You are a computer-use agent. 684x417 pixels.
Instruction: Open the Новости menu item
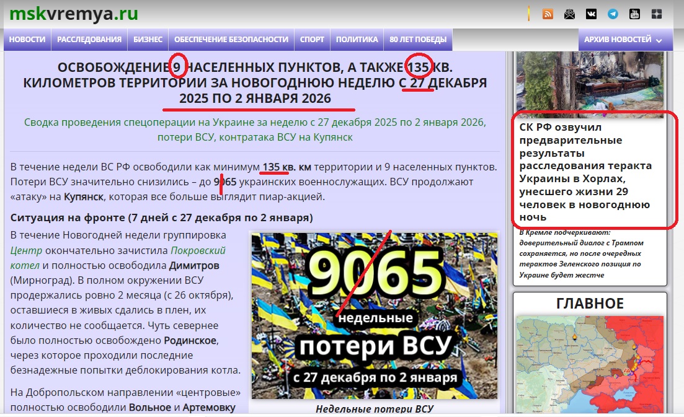(x=27, y=40)
